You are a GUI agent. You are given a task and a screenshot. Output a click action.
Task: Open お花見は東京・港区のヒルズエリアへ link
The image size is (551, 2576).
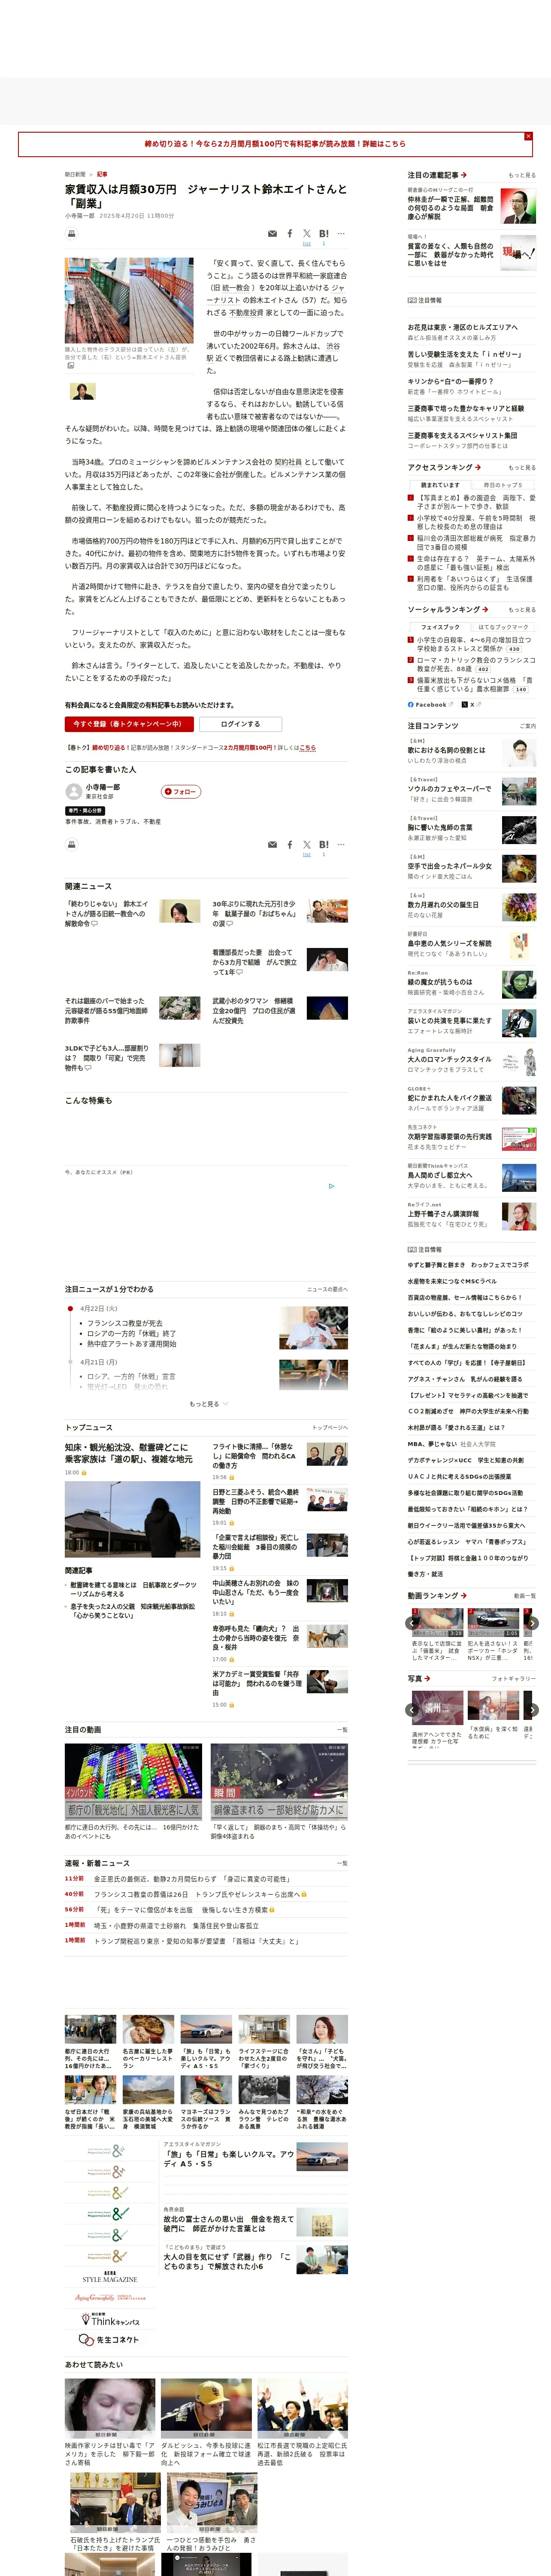(x=462, y=327)
